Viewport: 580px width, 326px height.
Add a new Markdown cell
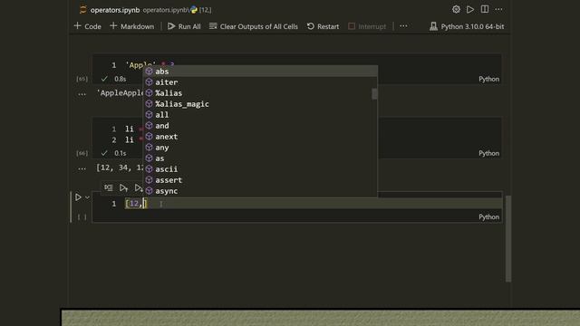(x=132, y=26)
